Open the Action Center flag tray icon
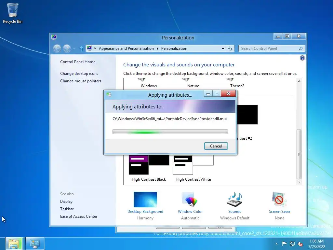Viewport: 333px width, 250px height. click(284, 243)
